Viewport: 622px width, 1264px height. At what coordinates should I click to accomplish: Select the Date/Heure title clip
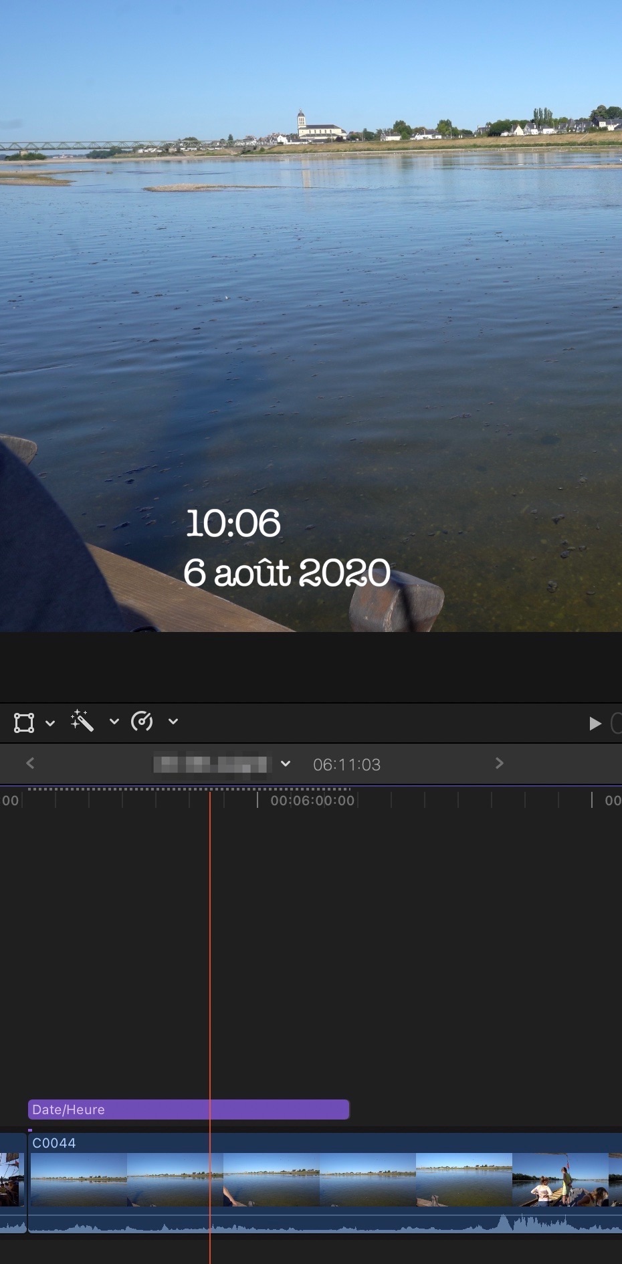coord(189,1110)
